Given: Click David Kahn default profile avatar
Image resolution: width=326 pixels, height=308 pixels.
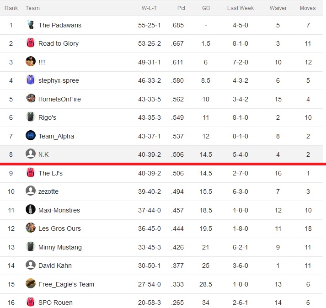Looking at the screenshot, I should click(x=31, y=265).
